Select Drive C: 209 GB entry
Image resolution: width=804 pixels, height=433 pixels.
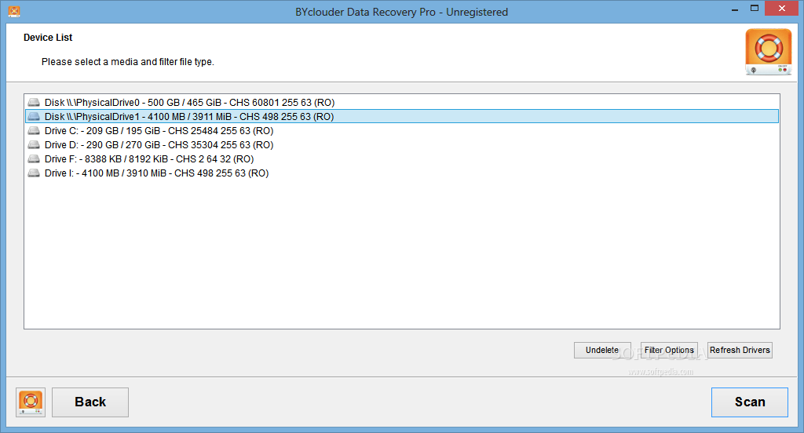402,131
